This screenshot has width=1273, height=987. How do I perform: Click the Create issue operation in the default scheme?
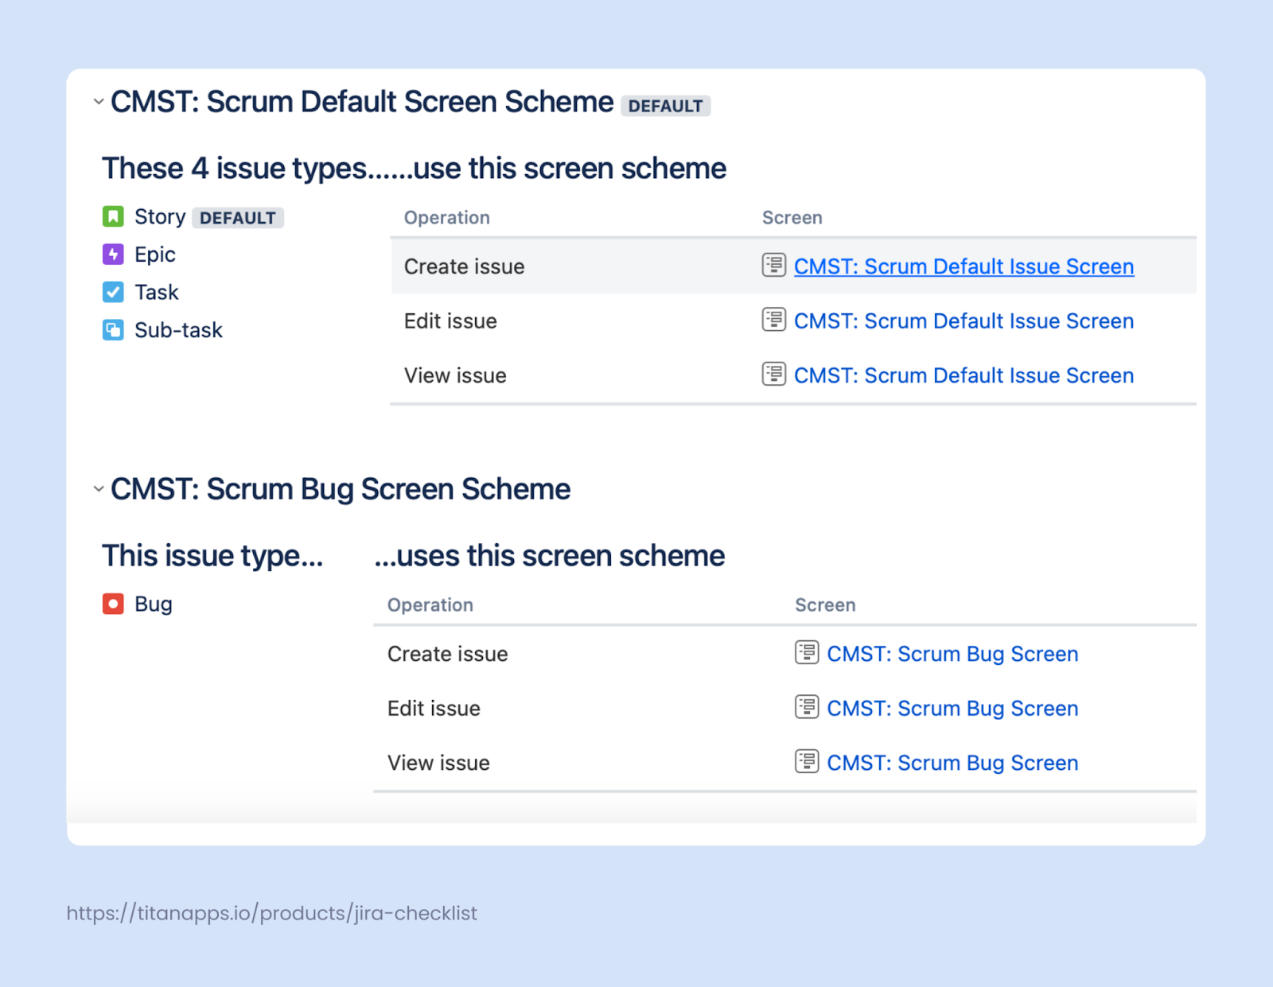click(464, 266)
